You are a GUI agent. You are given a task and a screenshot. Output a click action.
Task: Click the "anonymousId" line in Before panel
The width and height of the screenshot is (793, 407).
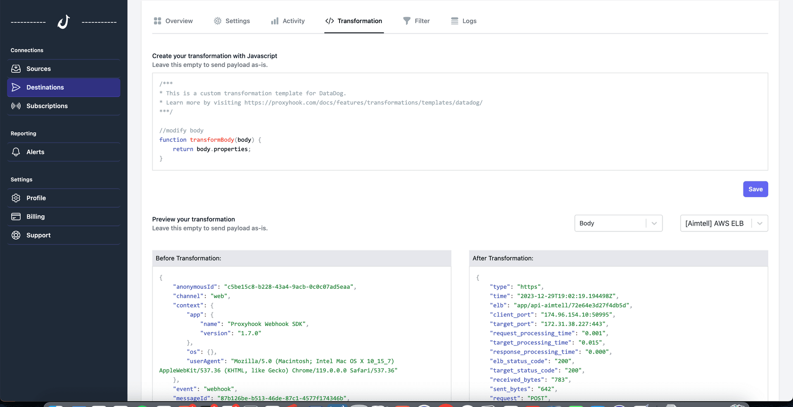pos(264,287)
